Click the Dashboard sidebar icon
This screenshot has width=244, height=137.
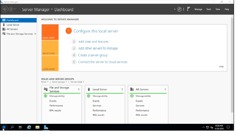pyautogui.click(x=4, y=20)
